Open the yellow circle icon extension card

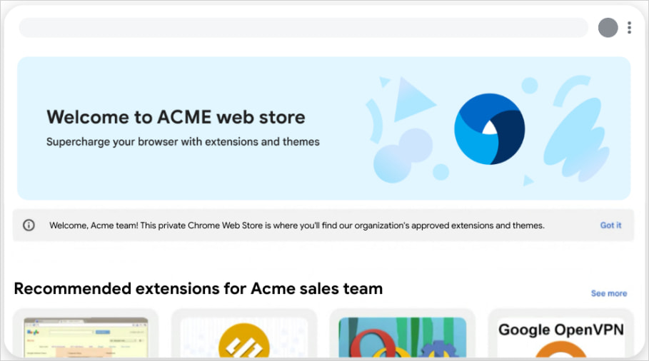click(x=244, y=333)
